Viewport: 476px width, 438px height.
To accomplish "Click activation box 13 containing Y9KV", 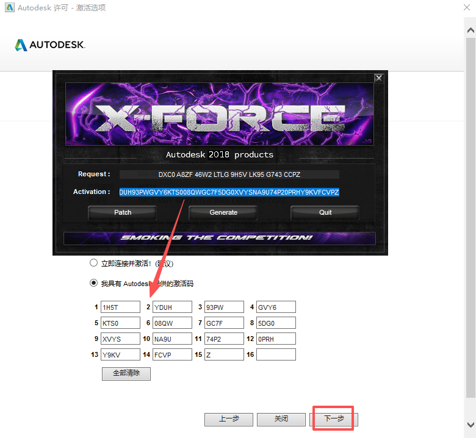I will coord(120,354).
